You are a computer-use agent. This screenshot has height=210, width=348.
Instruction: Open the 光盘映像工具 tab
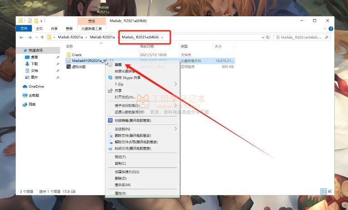tap(91, 29)
